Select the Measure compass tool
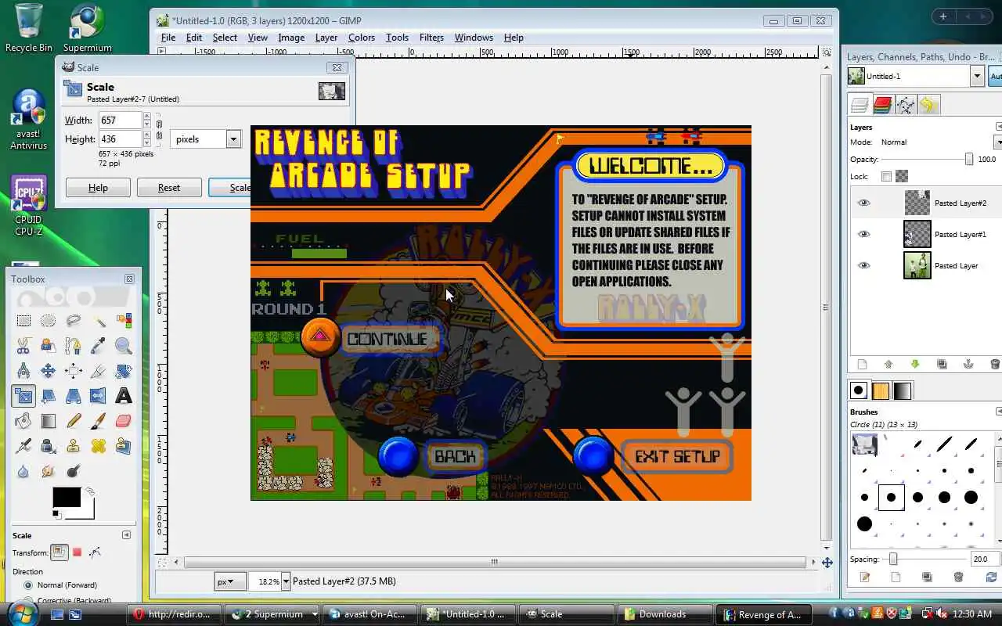The height and width of the screenshot is (626, 1002). click(23, 371)
